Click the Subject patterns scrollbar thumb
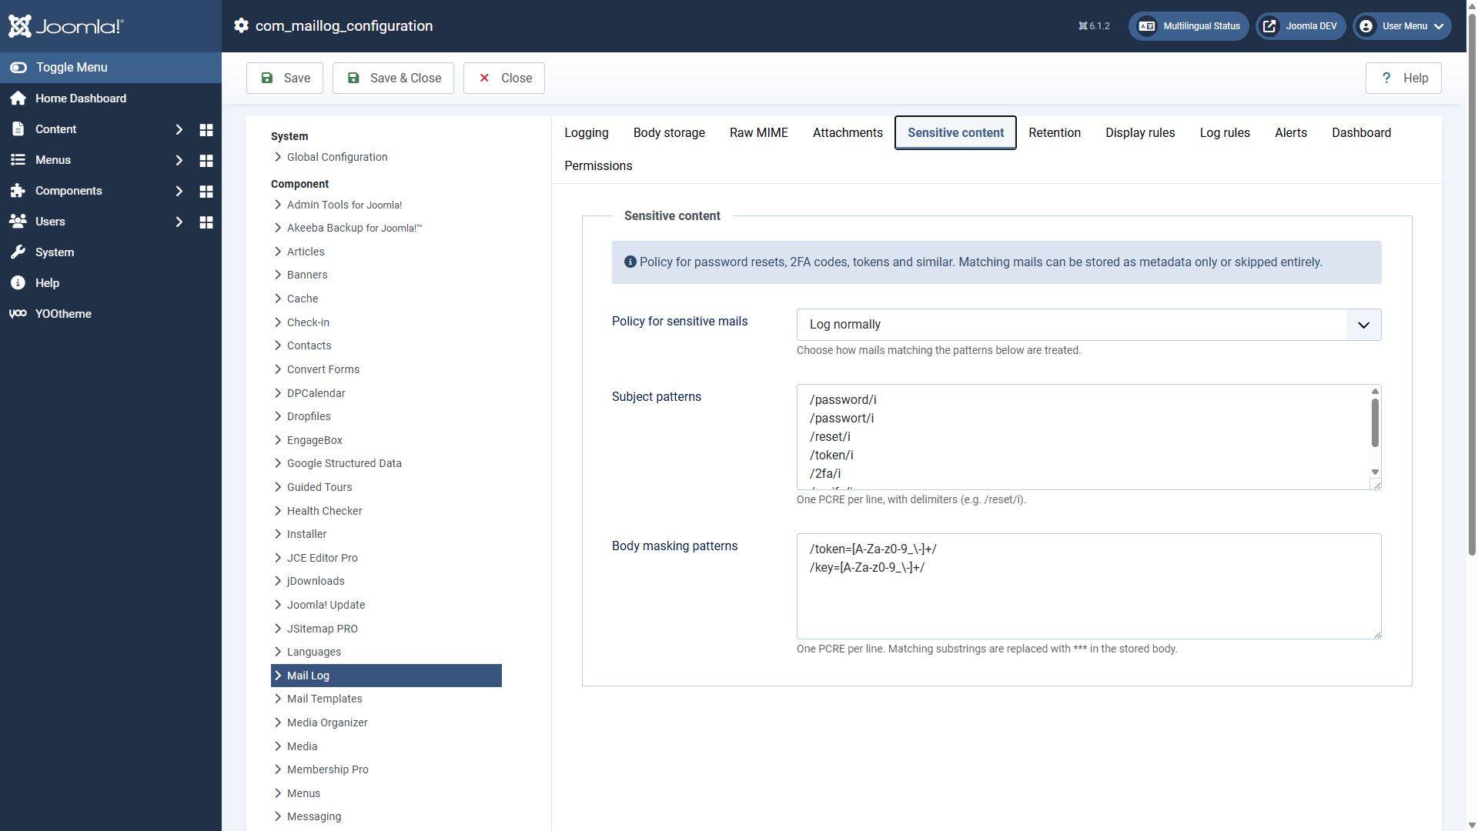The height and width of the screenshot is (831, 1478). point(1375,422)
